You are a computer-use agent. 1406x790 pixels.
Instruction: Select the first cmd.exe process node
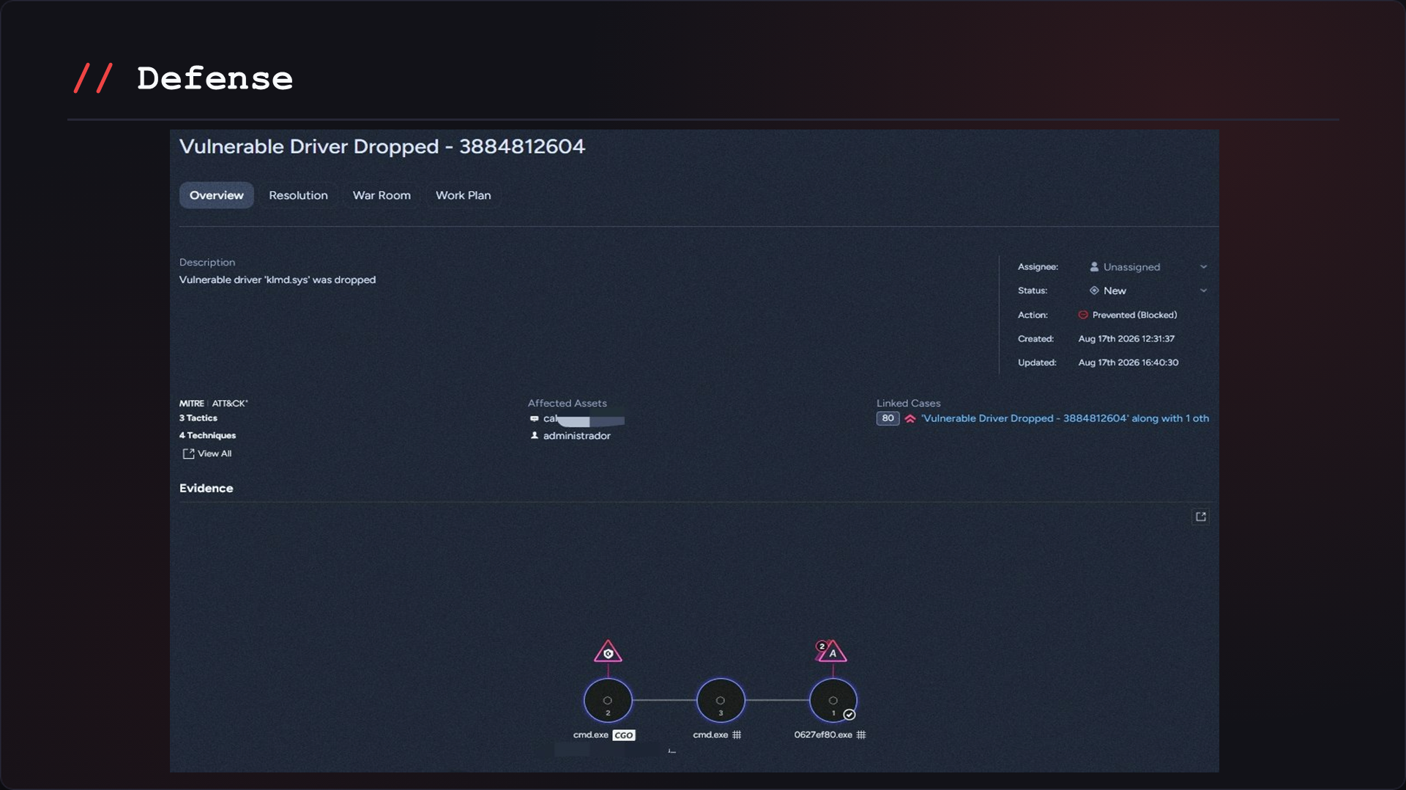point(608,700)
